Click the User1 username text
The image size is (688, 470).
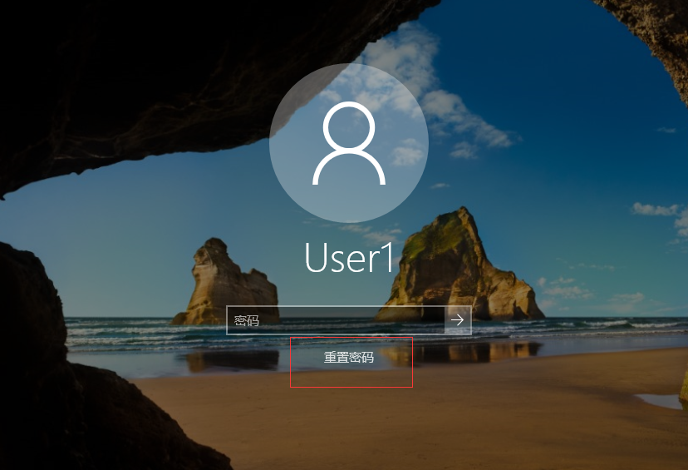coord(349,258)
